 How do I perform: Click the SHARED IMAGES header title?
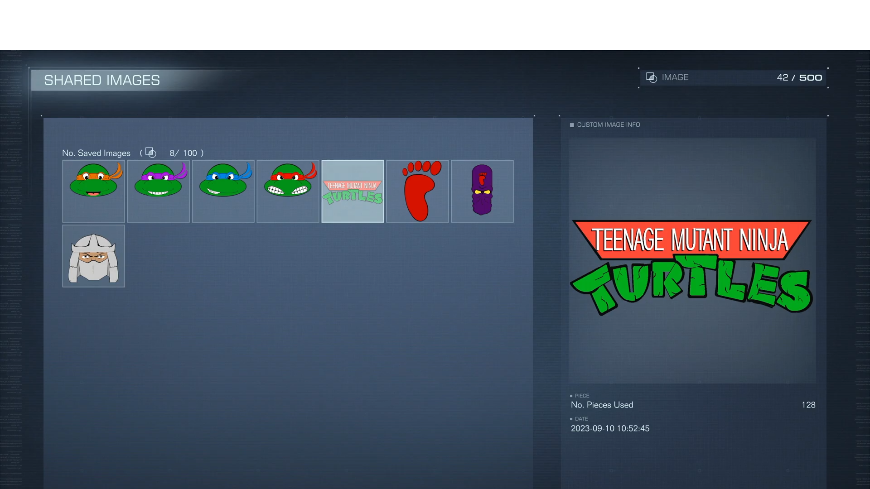click(102, 80)
